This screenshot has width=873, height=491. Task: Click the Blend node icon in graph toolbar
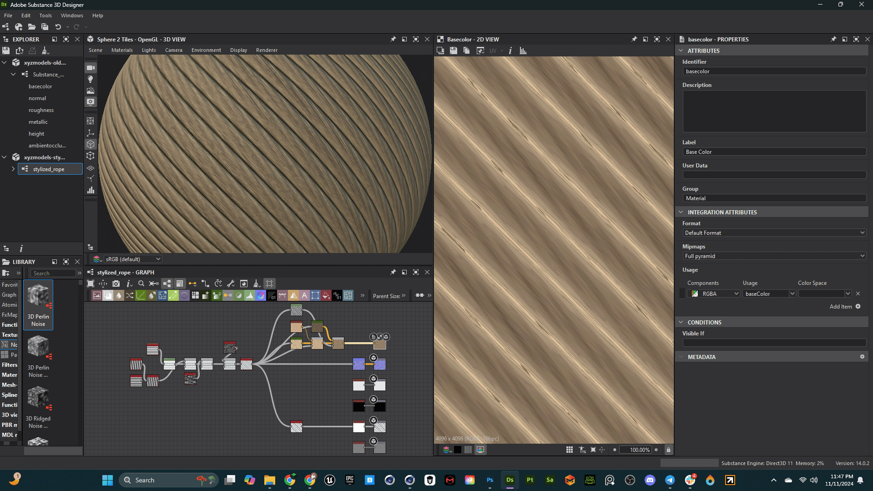tap(108, 296)
